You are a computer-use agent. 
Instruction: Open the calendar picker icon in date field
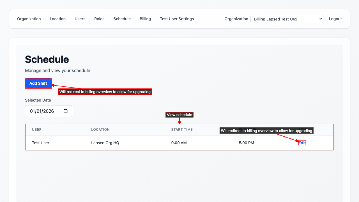66,111
